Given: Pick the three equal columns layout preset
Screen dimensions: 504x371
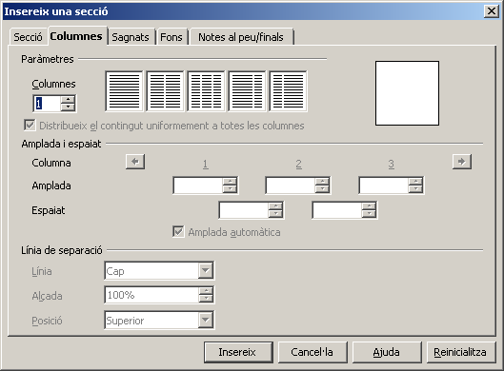Looking at the screenshot, I should click(206, 91).
